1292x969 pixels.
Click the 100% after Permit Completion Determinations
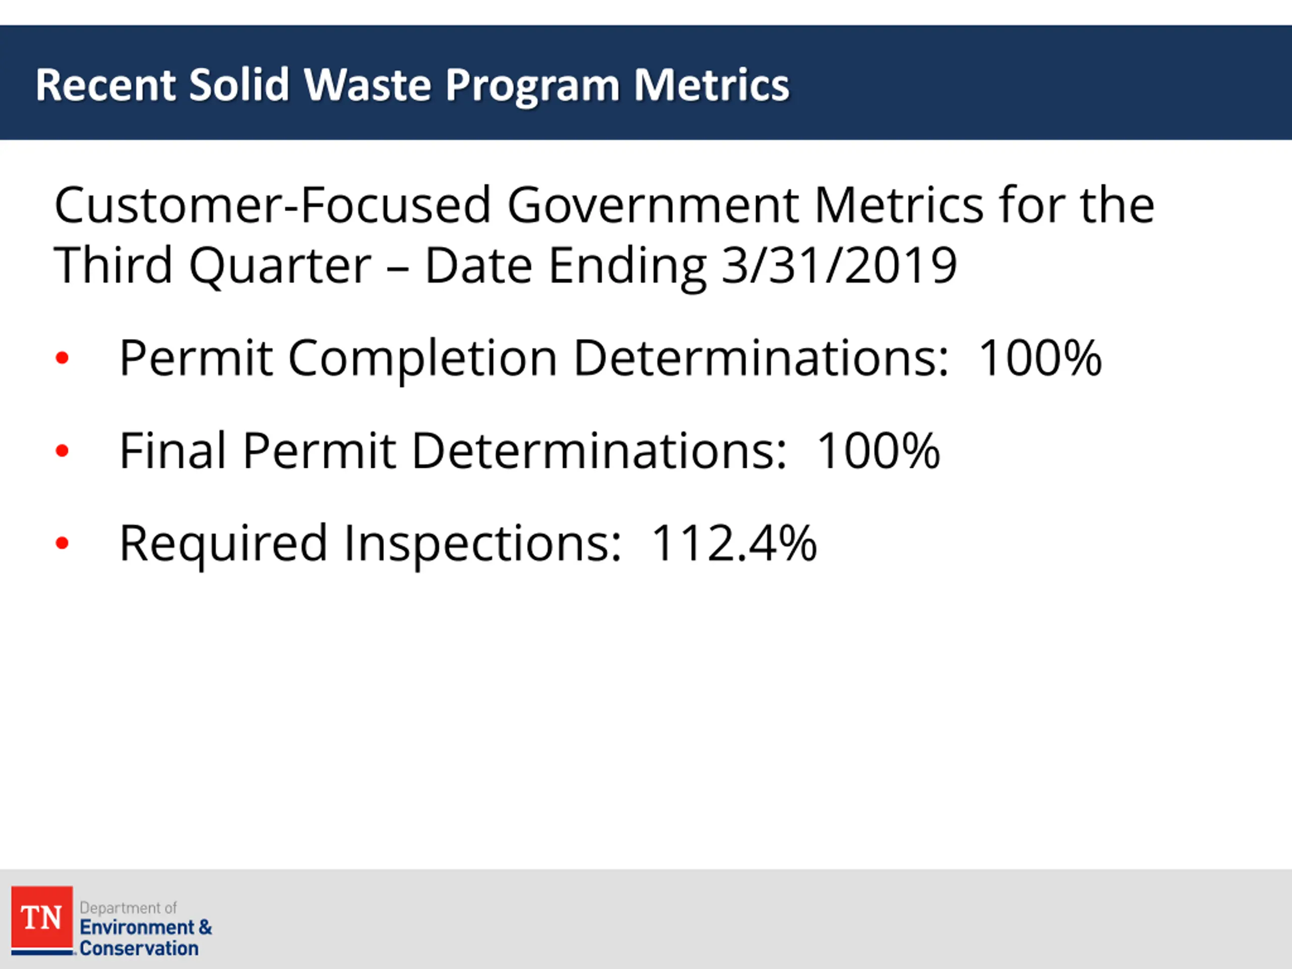1040,357
